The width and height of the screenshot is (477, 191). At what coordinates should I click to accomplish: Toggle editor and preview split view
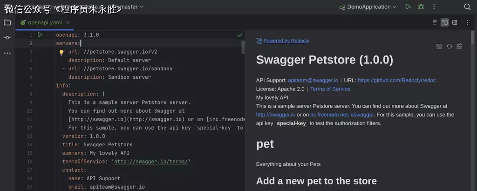444,22
